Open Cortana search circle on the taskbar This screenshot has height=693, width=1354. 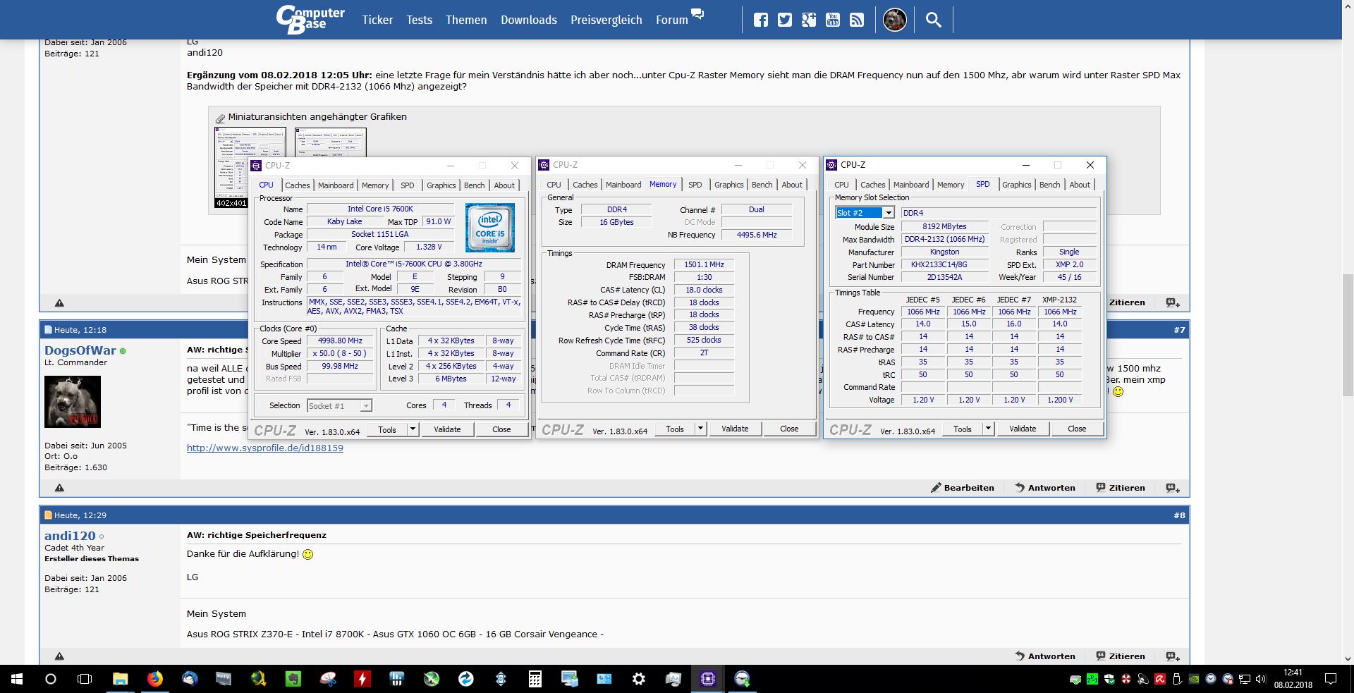(x=50, y=679)
